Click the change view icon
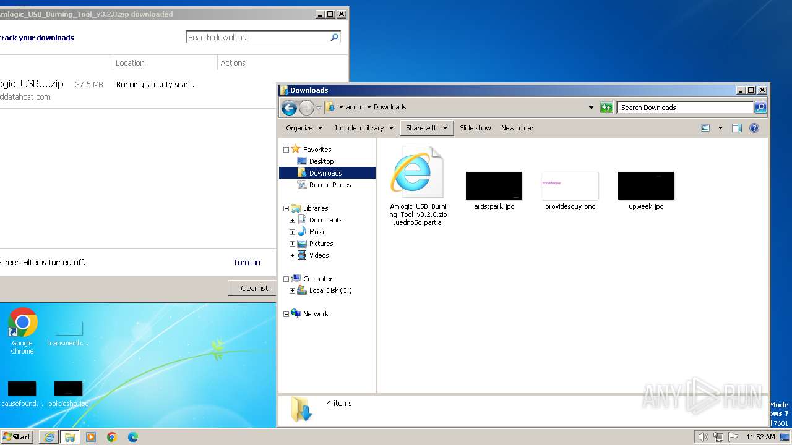 pos(705,128)
